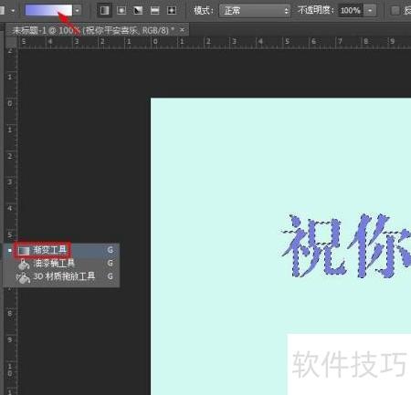Image resolution: width=411 pixels, height=395 pixels.
Task: Click the Paint Bucket tool icon
Action: pyautogui.click(x=24, y=264)
